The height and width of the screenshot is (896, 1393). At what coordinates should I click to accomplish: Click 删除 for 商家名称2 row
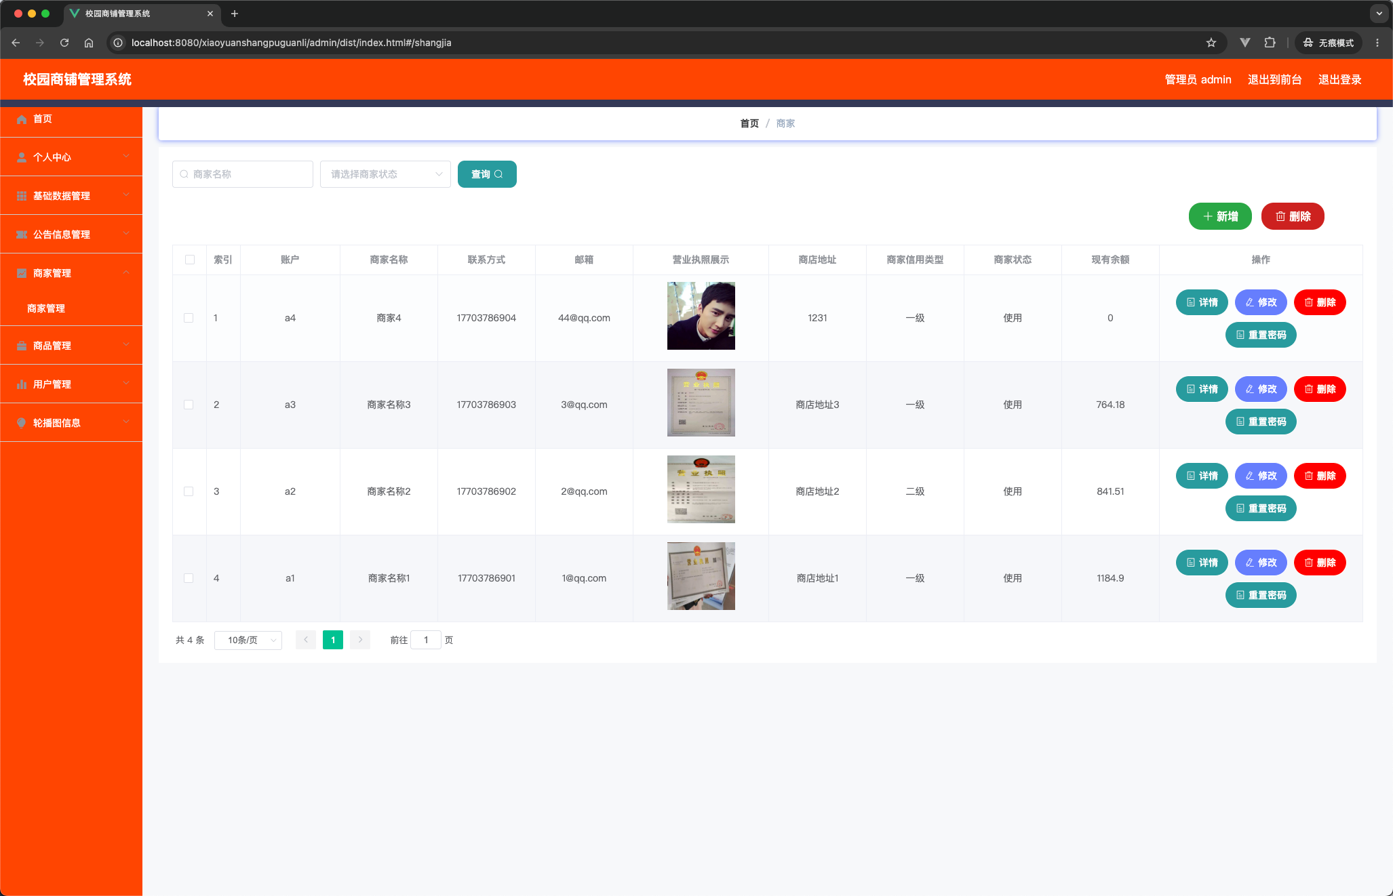[x=1320, y=476]
